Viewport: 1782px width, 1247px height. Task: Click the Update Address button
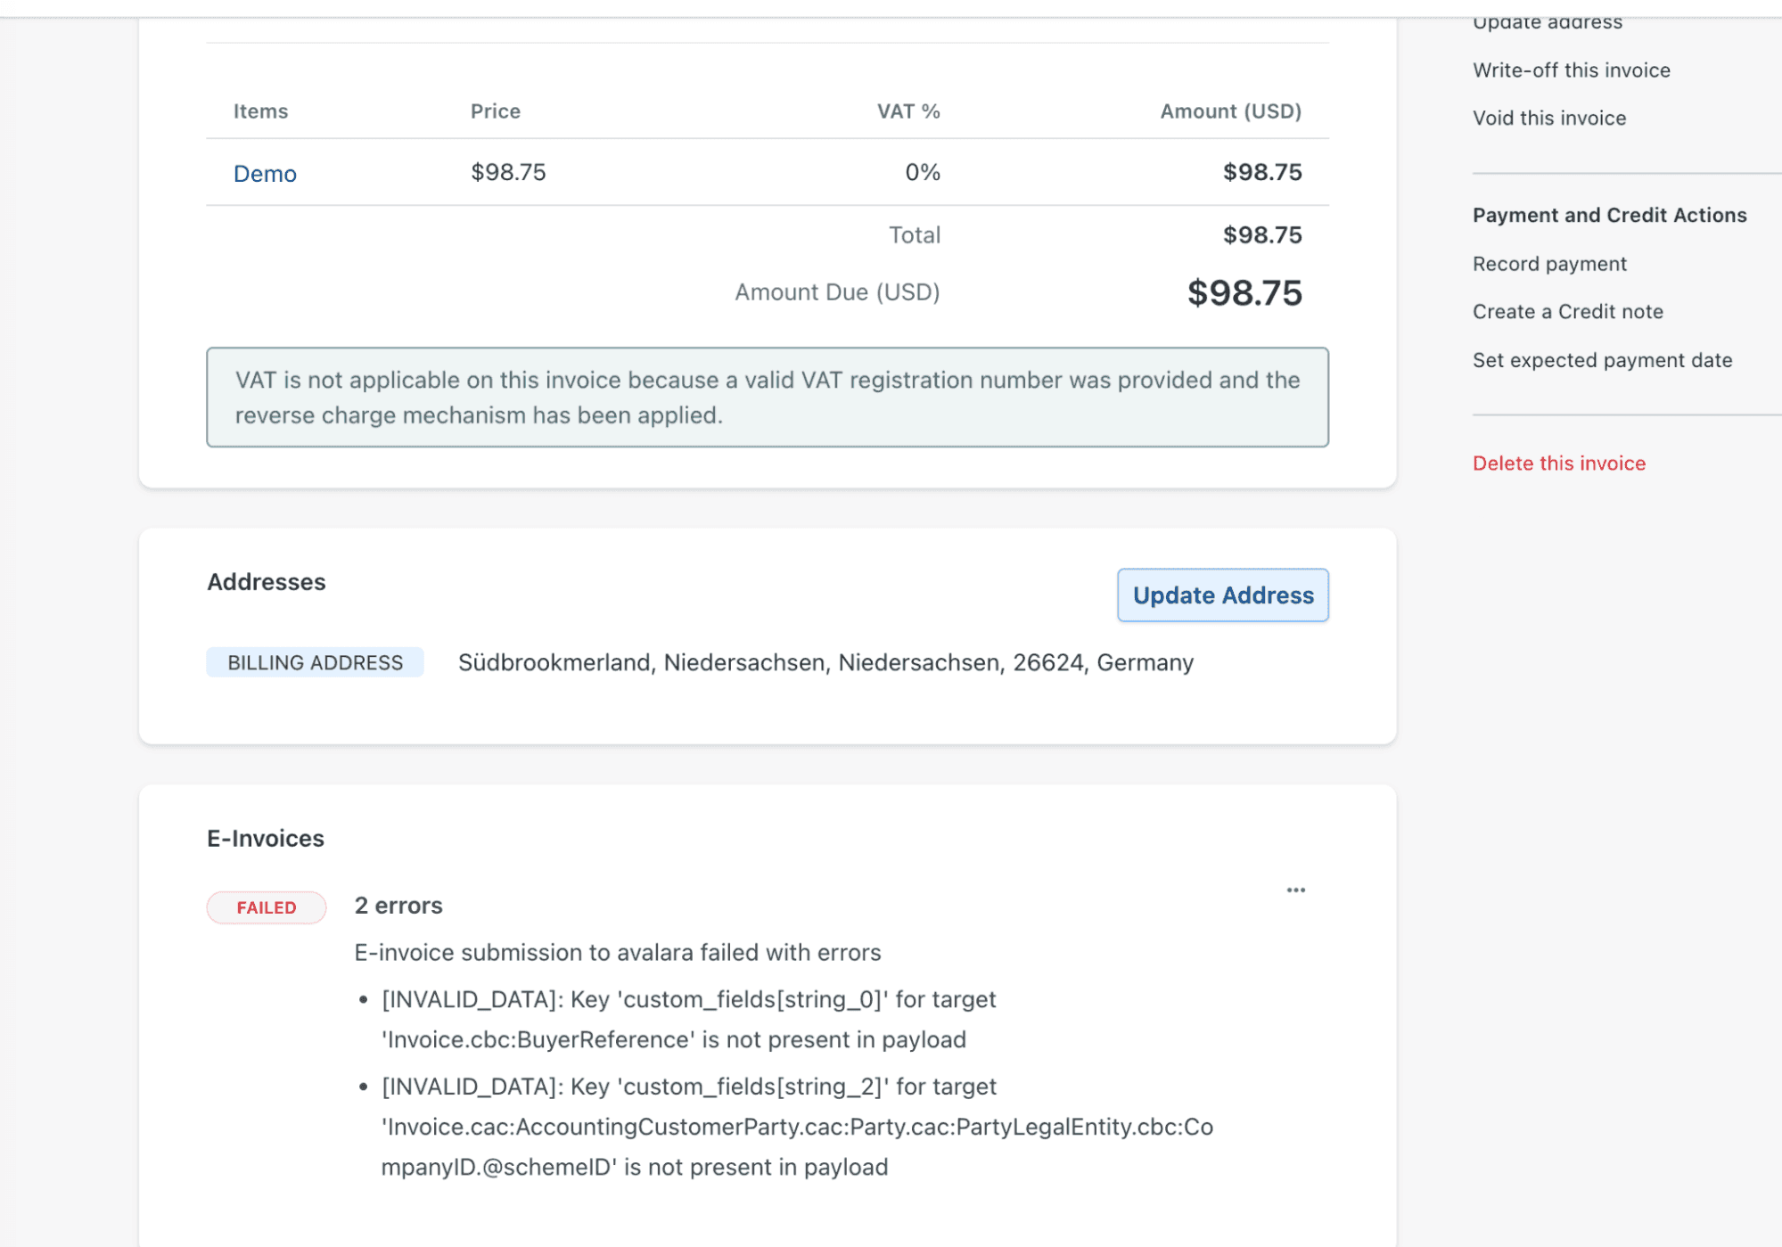[x=1222, y=595]
